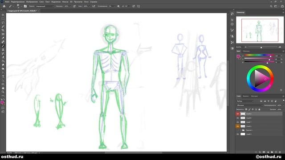This screenshot has height=160, width=285.
Task: Open the Brush Settings panel from options bar
Action: pos(25,6)
